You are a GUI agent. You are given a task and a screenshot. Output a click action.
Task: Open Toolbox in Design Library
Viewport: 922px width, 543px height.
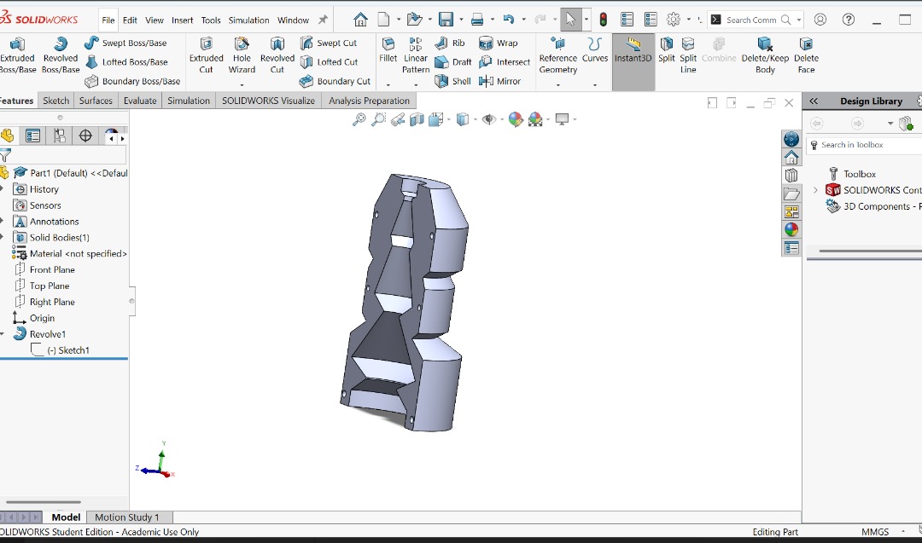[860, 174]
